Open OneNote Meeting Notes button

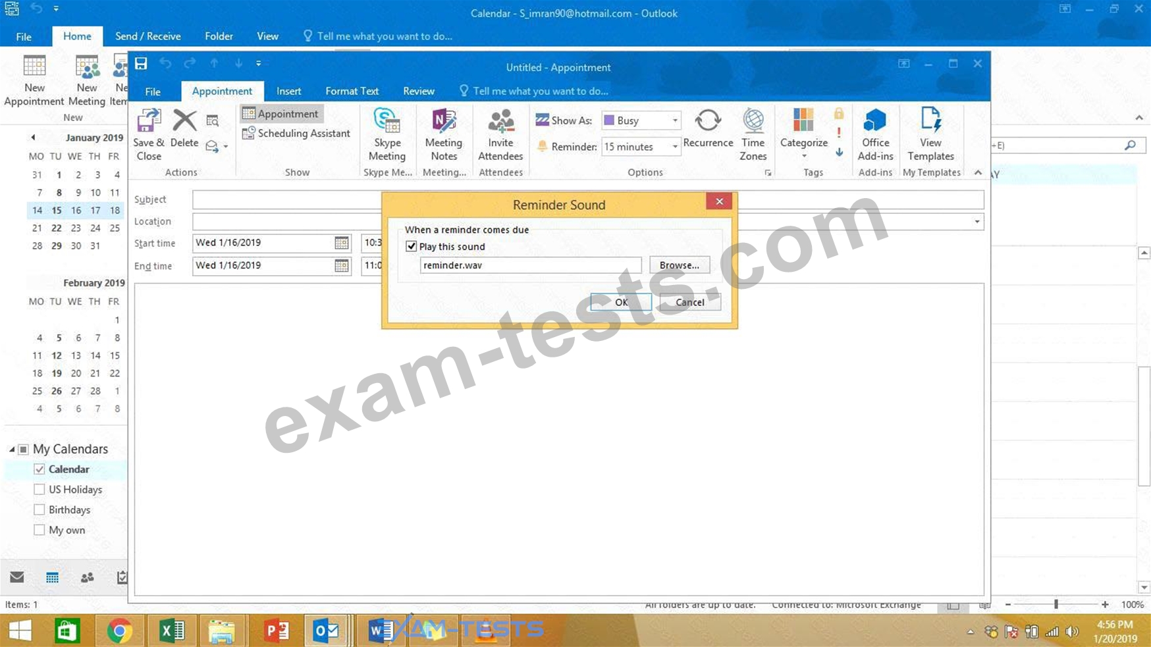pos(444,135)
